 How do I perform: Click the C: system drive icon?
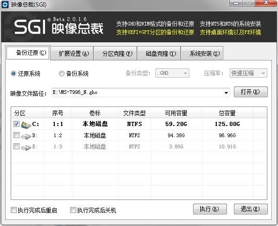(x=26, y=125)
